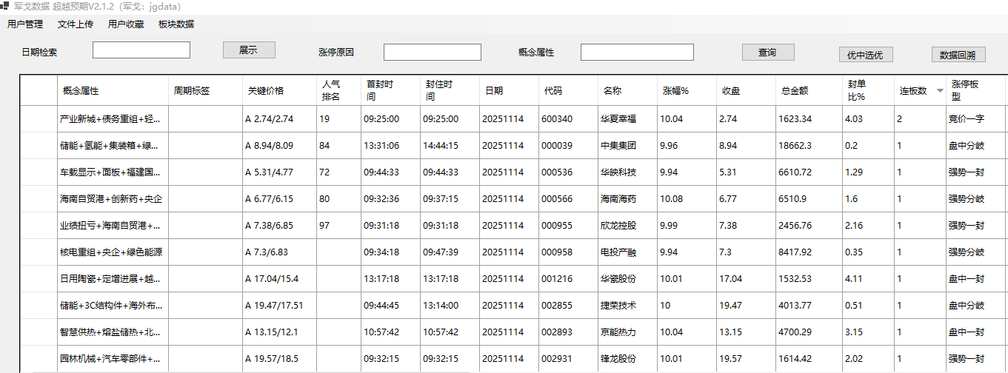Click first seal time 13:31:06
The image size is (1008, 373).
(390, 146)
